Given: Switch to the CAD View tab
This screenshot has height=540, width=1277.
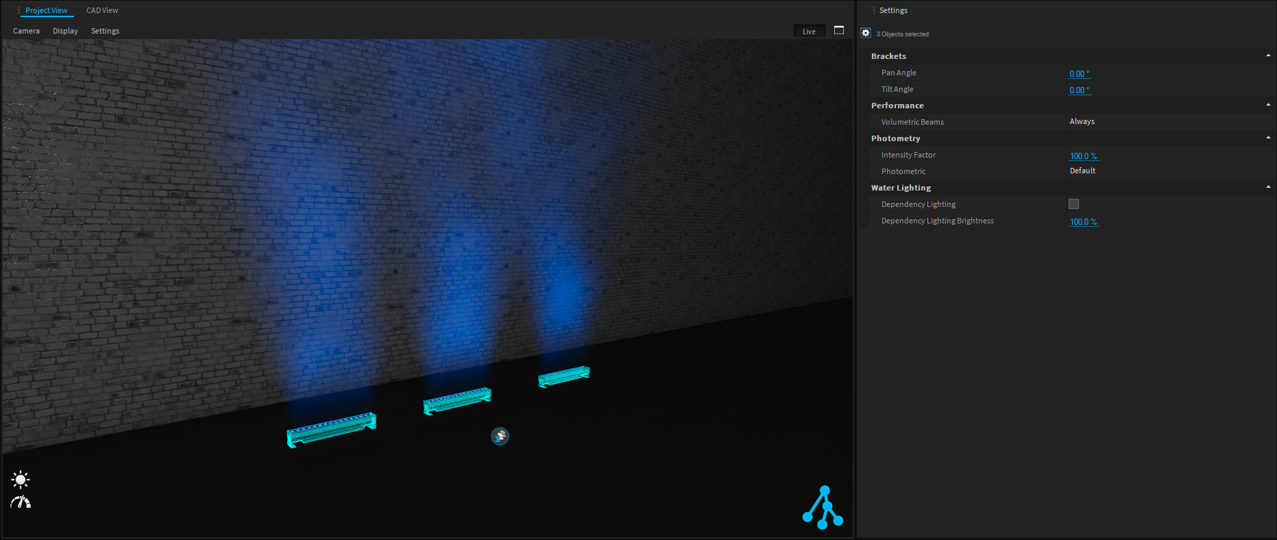Looking at the screenshot, I should (x=102, y=10).
